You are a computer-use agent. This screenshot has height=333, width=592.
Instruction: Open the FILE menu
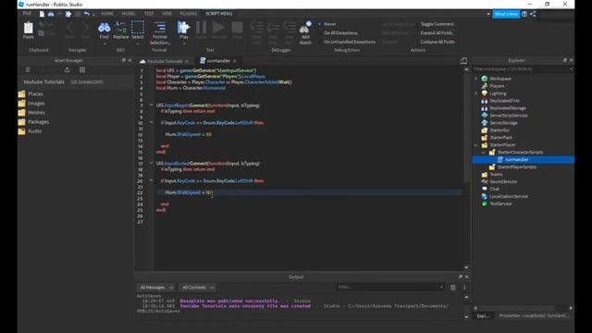pos(27,14)
